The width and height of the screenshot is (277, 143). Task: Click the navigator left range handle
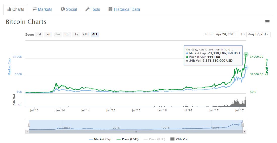pyautogui.click(x=29, y=125)
